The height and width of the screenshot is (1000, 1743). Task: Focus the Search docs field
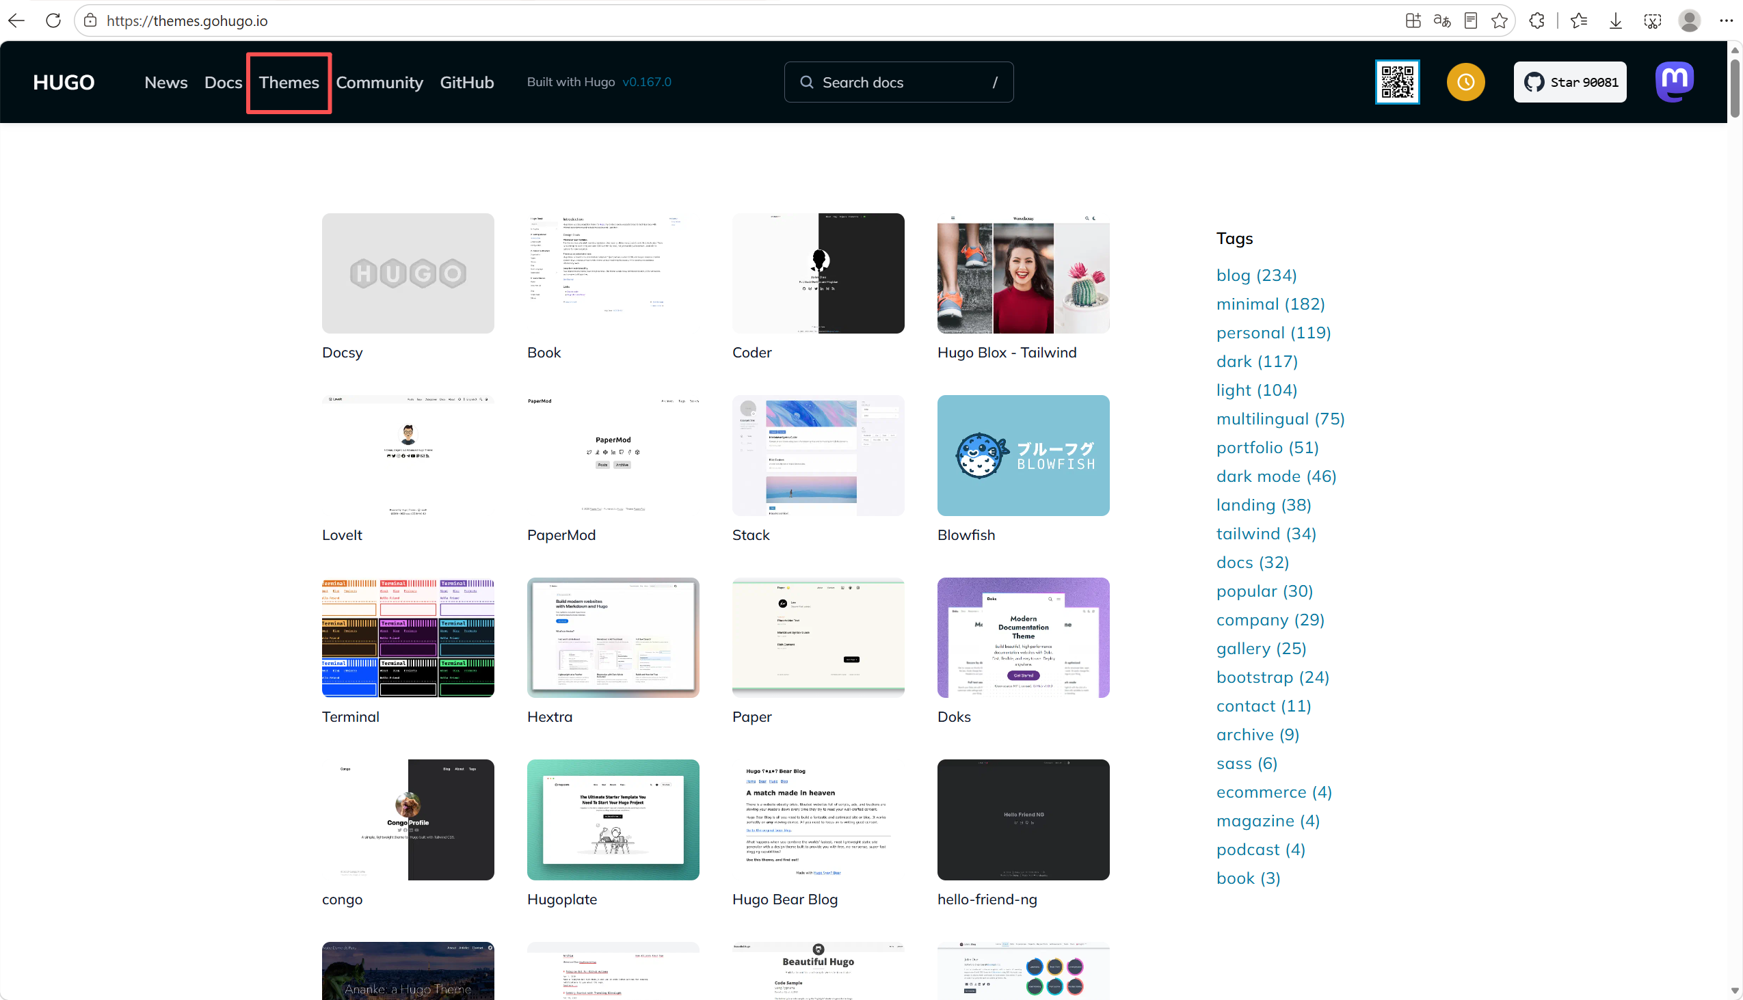click(x=899, y=83)
